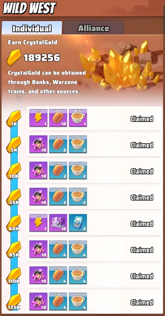This screenshot has width=165, height=316.
Task: Tap the hero shard reward in 5K row
Action: [38, 144]
